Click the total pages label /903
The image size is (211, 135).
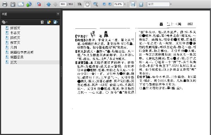coord(70,4)
